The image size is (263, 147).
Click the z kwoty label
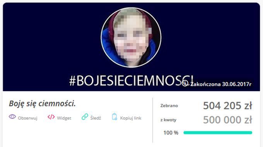tap(168, 120)
